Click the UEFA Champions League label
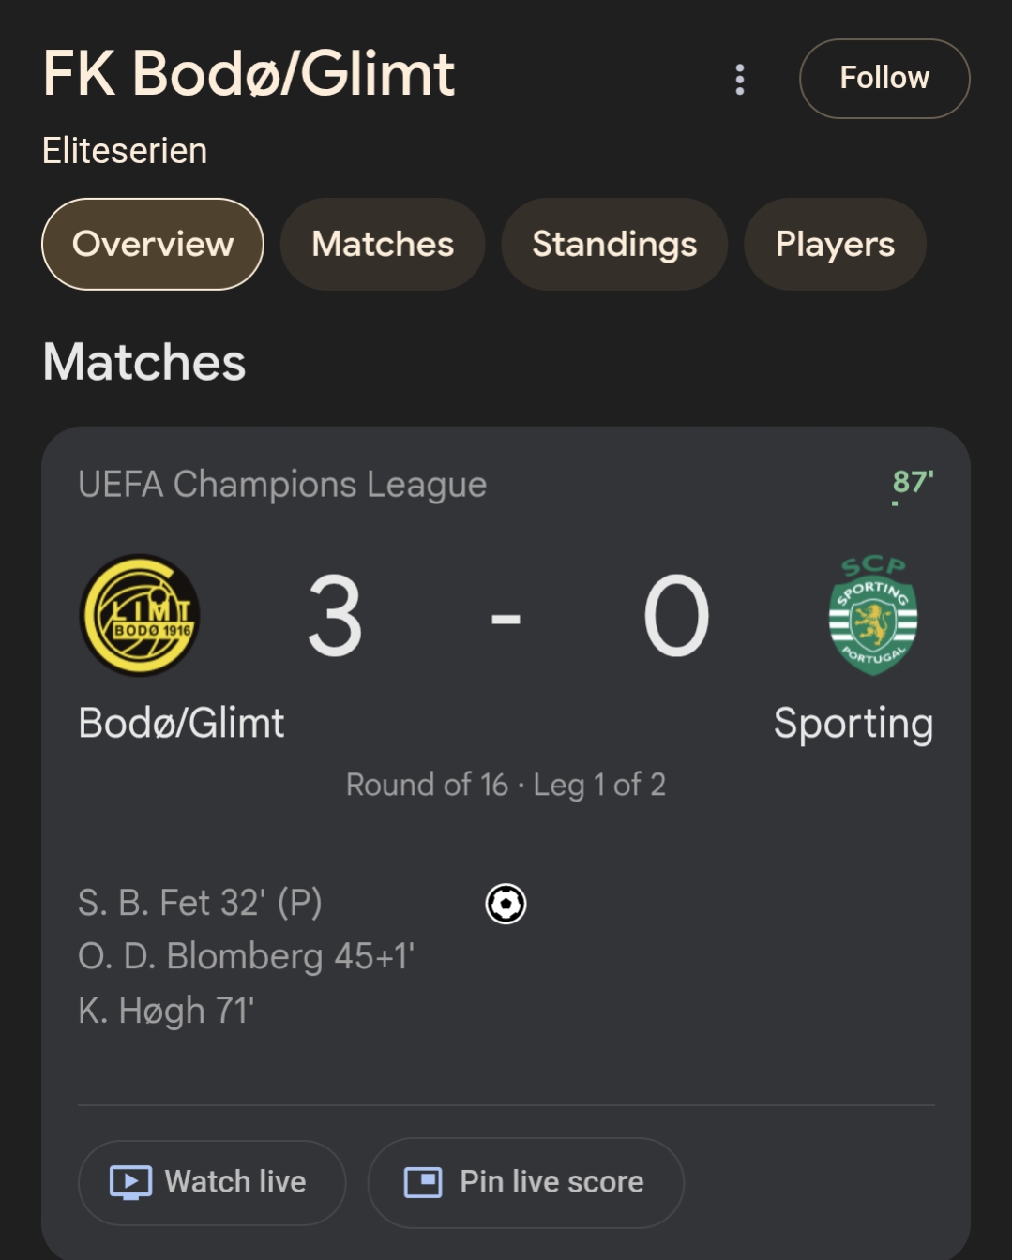1012x1260 pixels. tap(282, 485)
